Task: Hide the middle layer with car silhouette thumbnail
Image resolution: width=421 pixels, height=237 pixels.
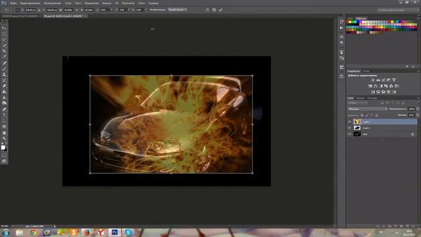Action: point(349,128)
